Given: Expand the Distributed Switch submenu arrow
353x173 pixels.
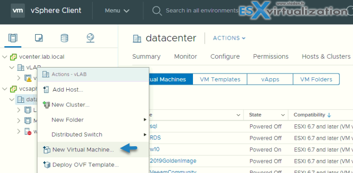Looking at the screenshot, I should pos(145,135).
